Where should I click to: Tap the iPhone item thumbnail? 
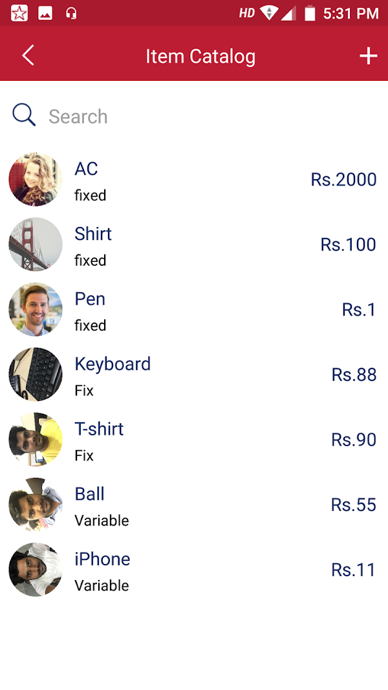[36, 570]
